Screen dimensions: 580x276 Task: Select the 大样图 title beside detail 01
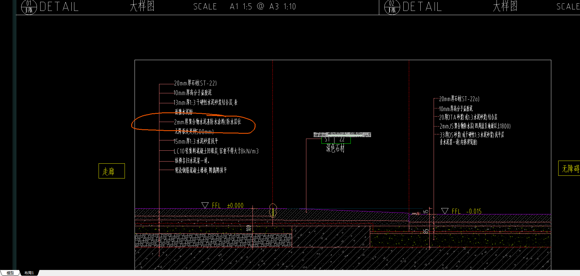tap(142, 6)
